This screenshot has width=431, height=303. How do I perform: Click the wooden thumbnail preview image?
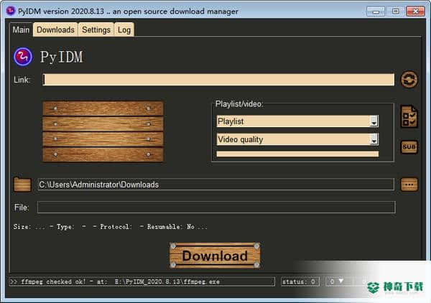click(103, 131)
